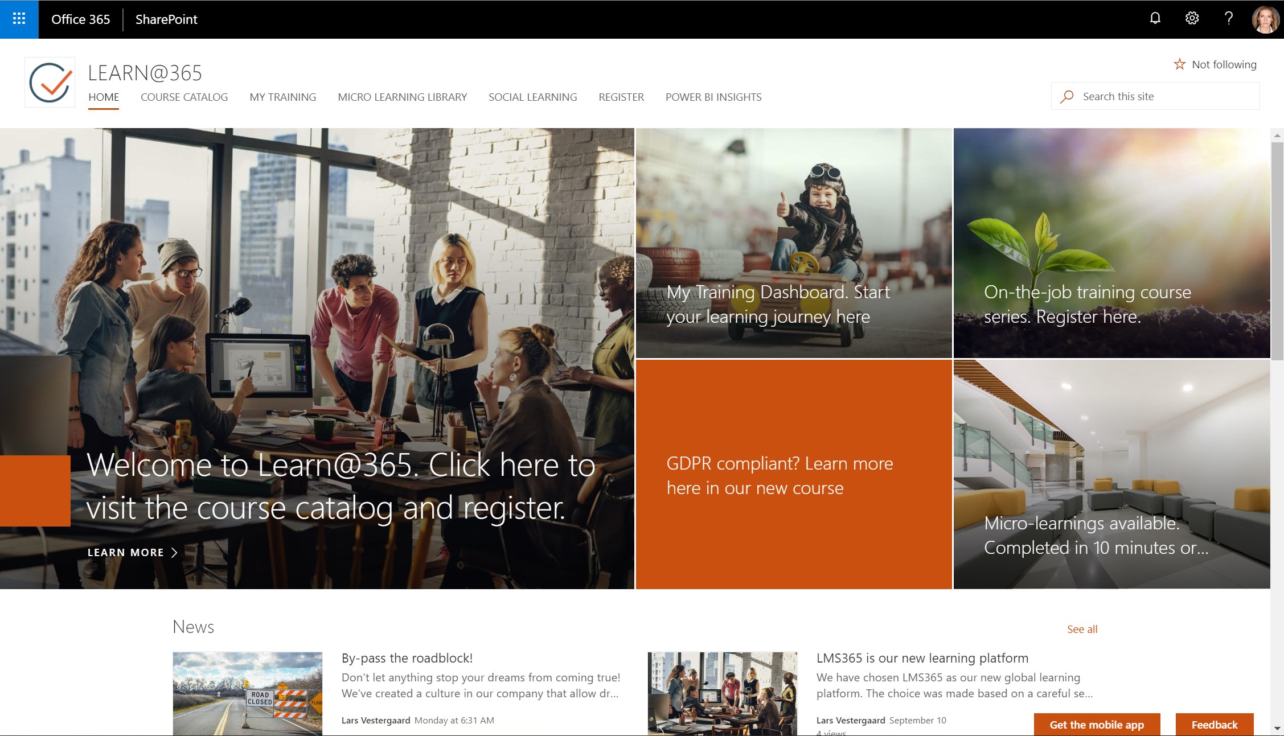
Task: Open the user profile picture
Action: 1265,19
